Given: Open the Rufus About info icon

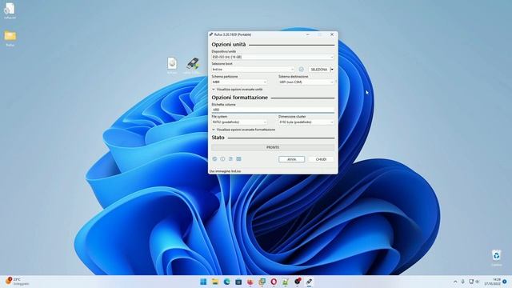Looking at the screenshot, I should (222, 159).
